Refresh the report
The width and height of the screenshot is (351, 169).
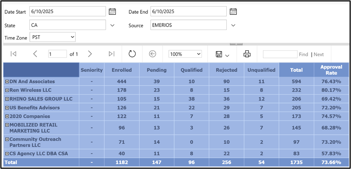[132, 54]
